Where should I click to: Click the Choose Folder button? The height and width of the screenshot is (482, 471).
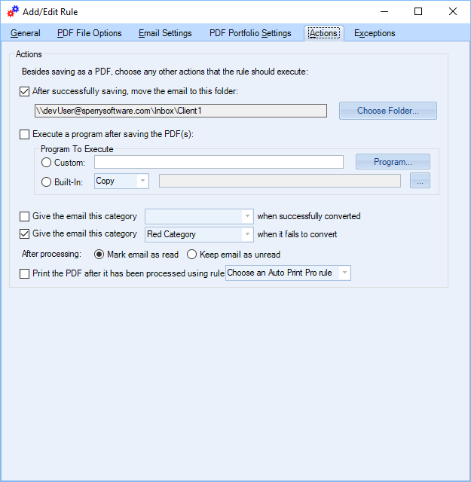(x=387, y=111)
